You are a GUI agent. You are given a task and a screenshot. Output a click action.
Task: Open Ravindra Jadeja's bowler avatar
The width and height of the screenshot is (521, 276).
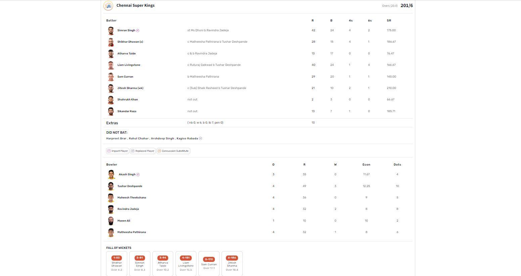pyautogui.click(x=111, y=209)
